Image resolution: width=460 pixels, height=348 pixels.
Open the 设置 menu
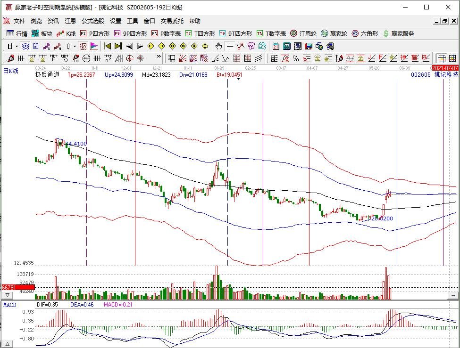tap(116, 21)
